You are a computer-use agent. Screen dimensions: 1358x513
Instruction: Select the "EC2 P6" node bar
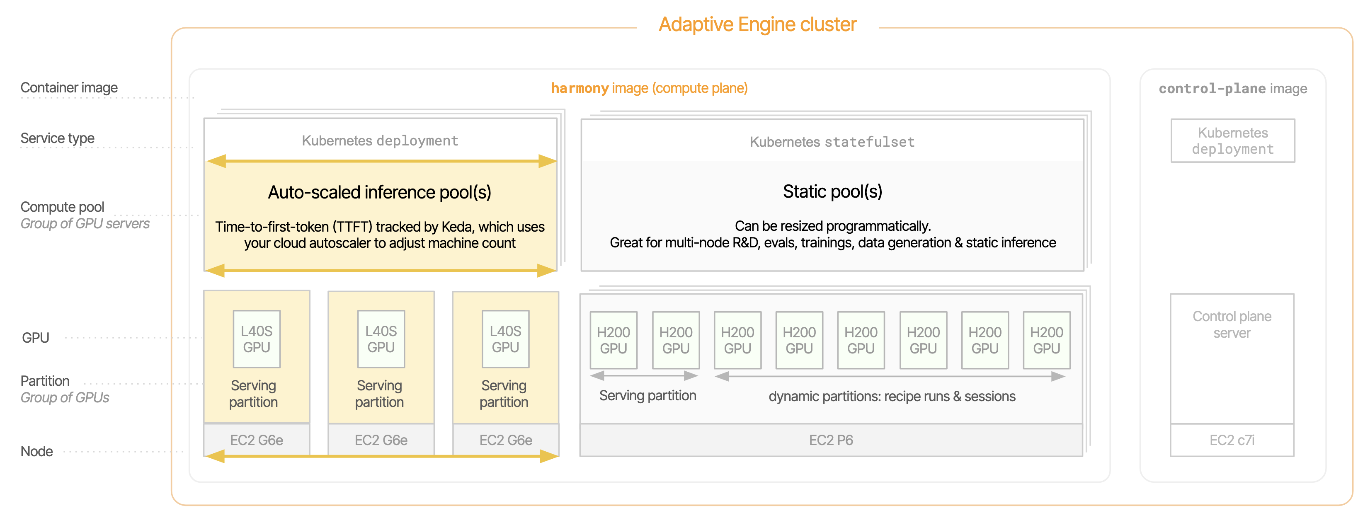coord(831,440)
